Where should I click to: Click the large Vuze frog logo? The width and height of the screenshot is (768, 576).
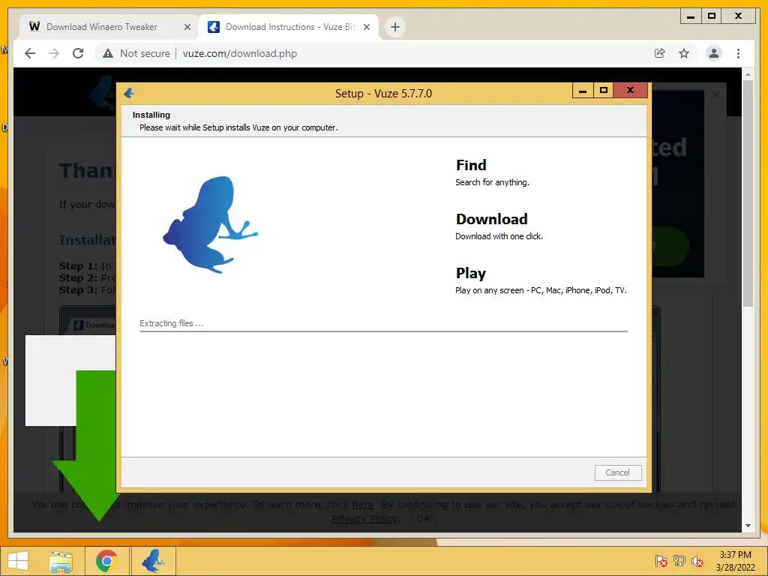click(211, 225)
